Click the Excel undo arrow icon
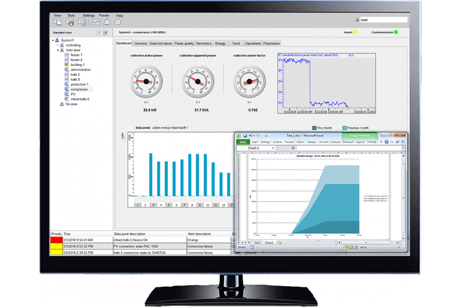461x307 pixels. (x=251, y=136)
